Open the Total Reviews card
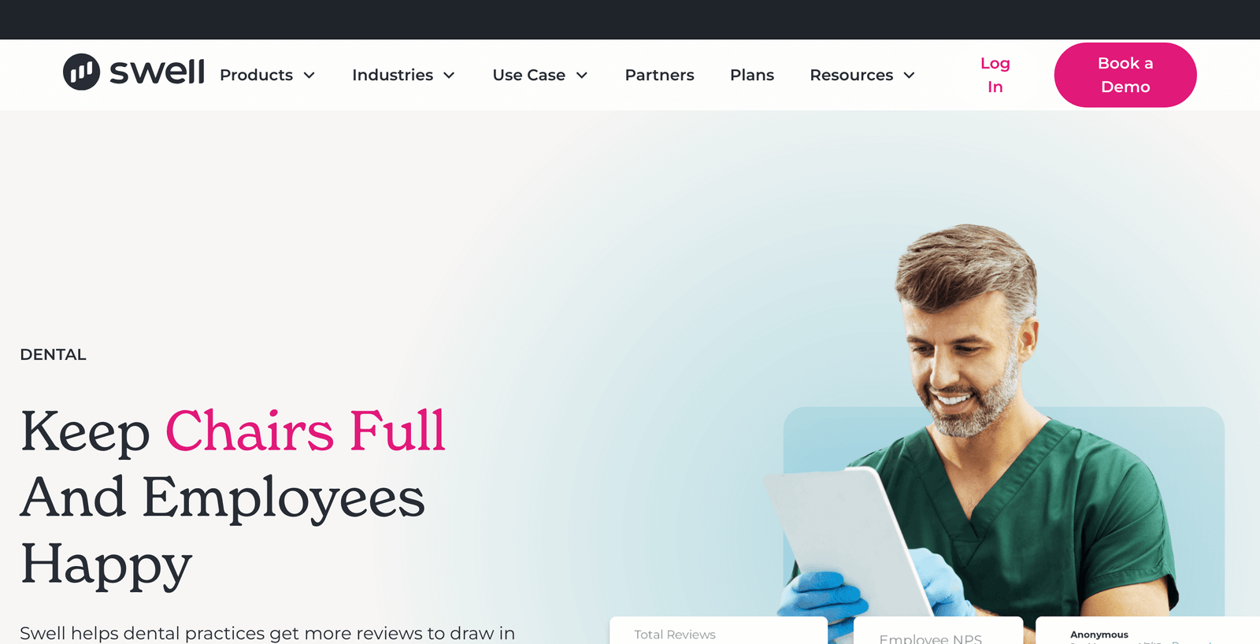Viewport: 1260px width, 644px height. (x=718, y=631)
